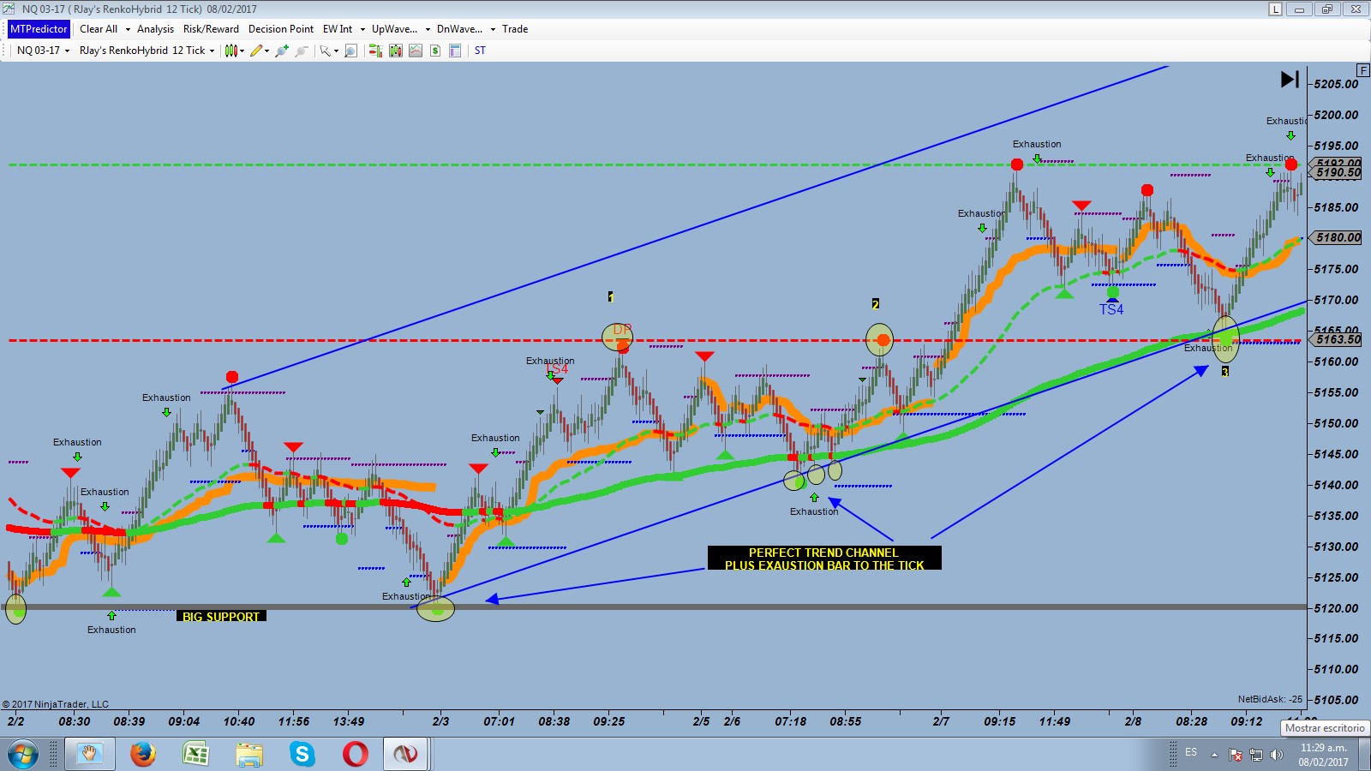Click the 5190.50 current price marker
This screenshot has height=771, width=1371.
tap(1337, 173)
